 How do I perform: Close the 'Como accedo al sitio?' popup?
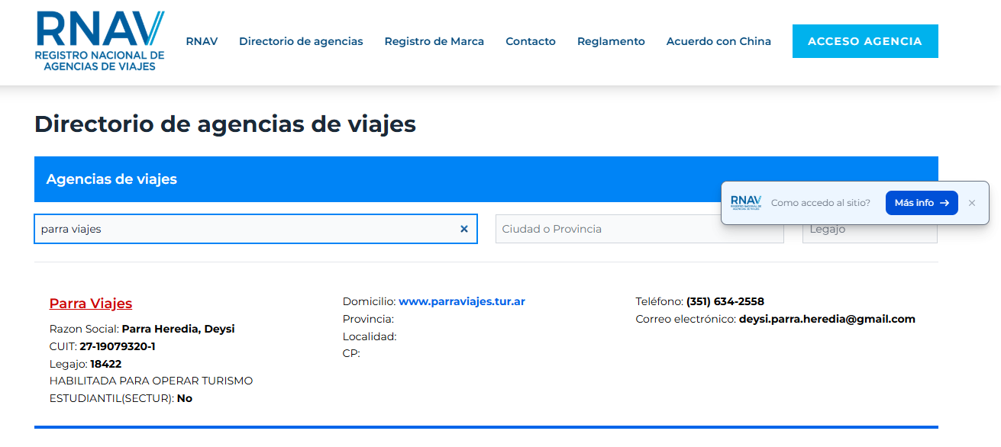972,203
